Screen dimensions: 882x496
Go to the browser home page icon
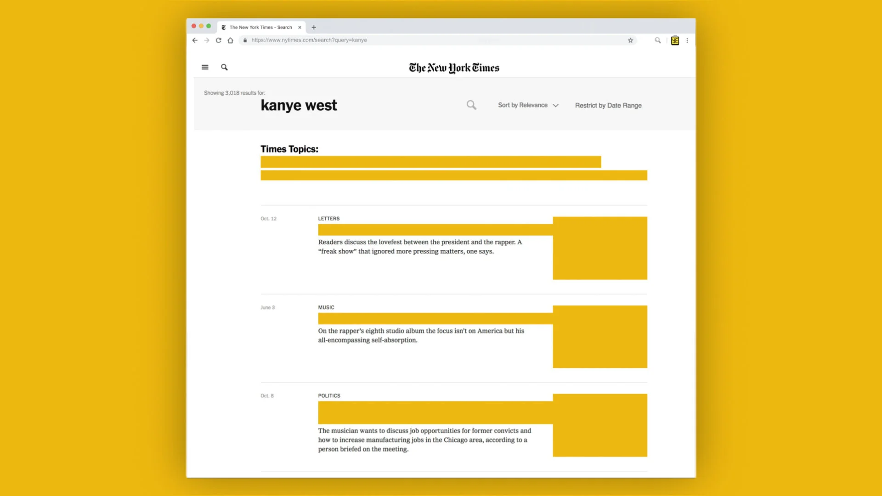231,40
